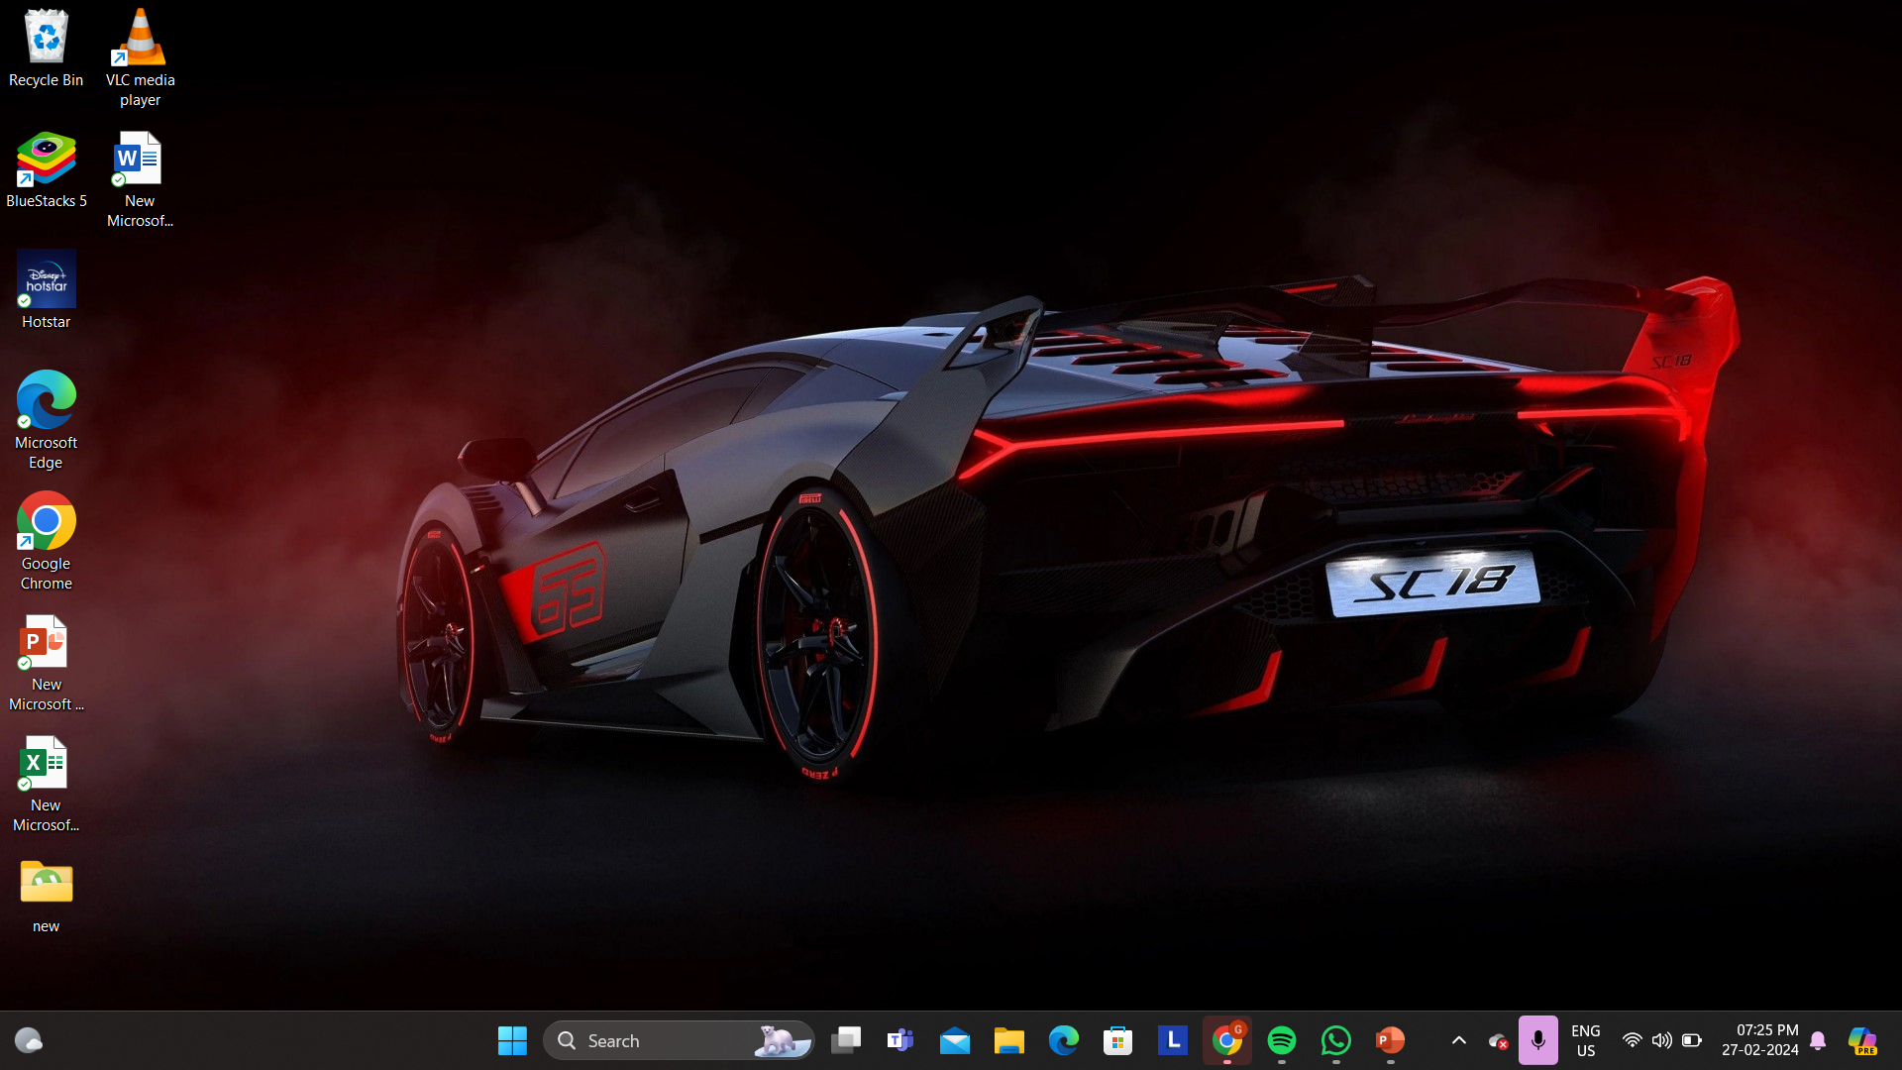The width and height of the screenshot is (1902, 1070).
Task: Open the ENG US language switcher
Action: [1585, 1040]
